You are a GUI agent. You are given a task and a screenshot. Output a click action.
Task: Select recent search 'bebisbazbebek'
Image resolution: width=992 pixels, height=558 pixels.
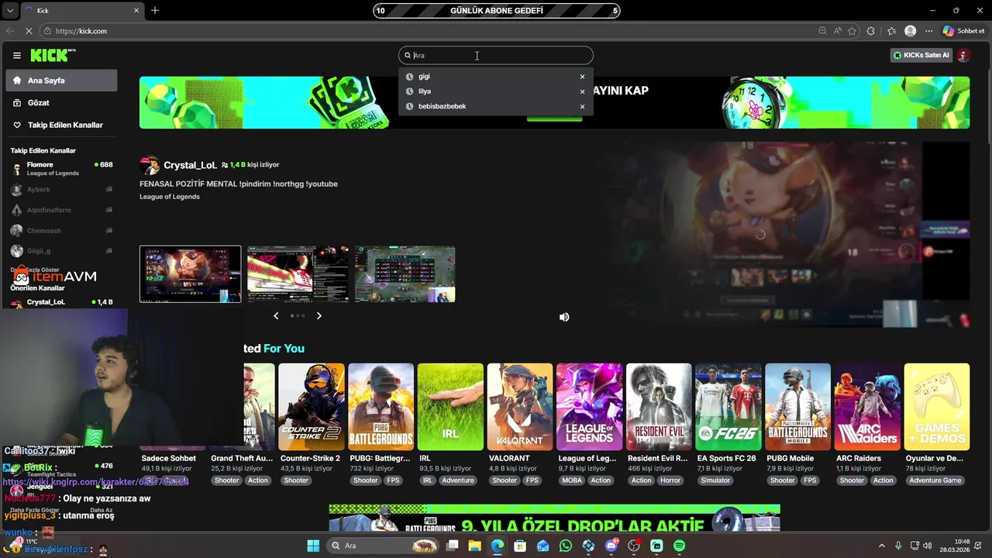[x=442, y=106]
